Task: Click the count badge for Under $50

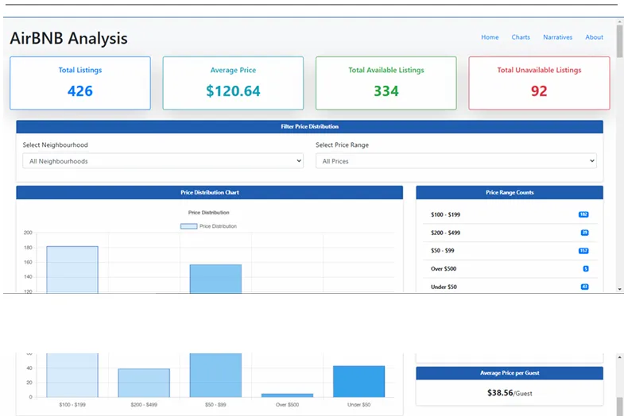Action: [584, 287]
